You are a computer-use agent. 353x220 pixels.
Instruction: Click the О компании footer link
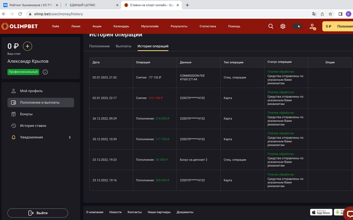95,212
